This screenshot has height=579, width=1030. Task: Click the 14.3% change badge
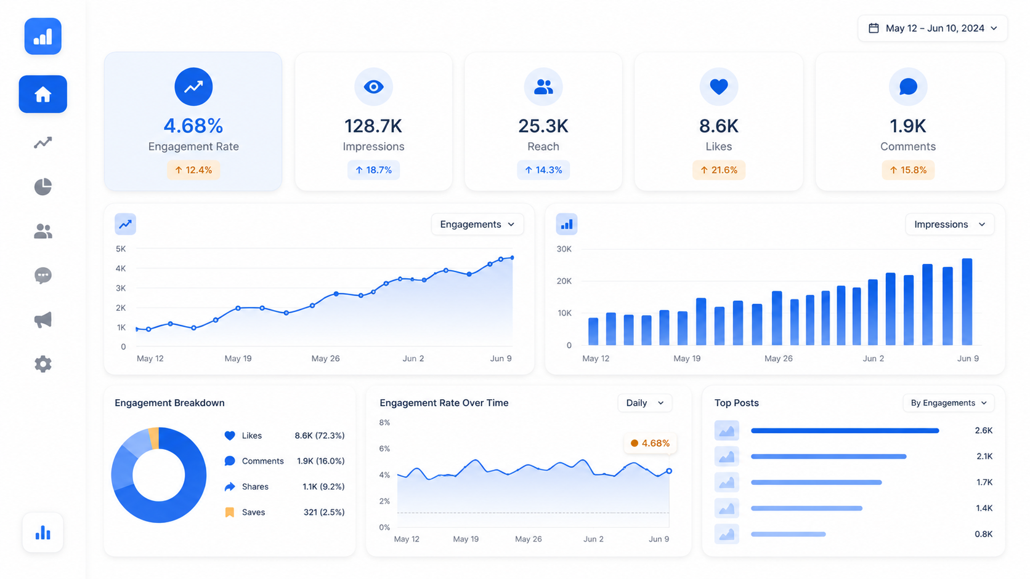click(543, 170)
